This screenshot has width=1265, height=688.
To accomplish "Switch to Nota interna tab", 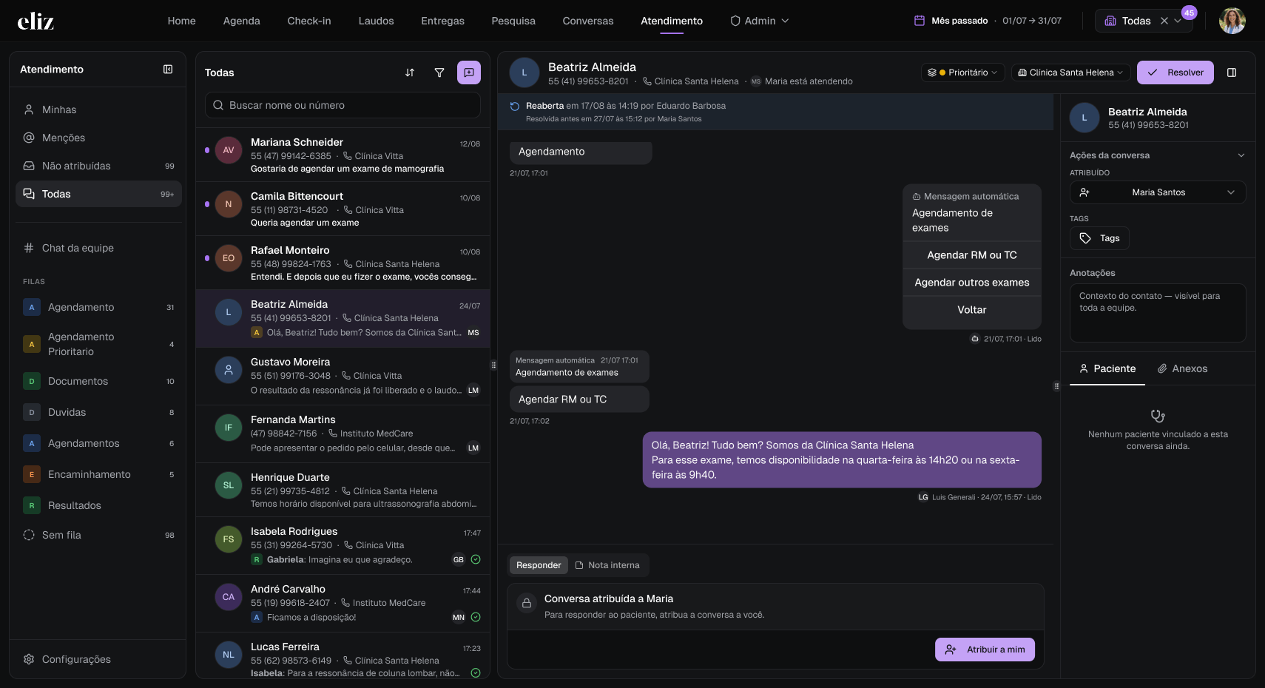I will [x=607, y=565].
